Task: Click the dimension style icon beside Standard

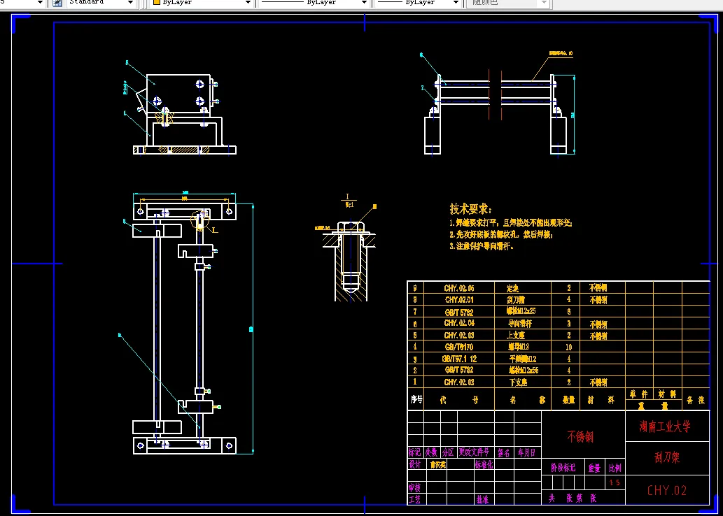Action: coord(57,3)
